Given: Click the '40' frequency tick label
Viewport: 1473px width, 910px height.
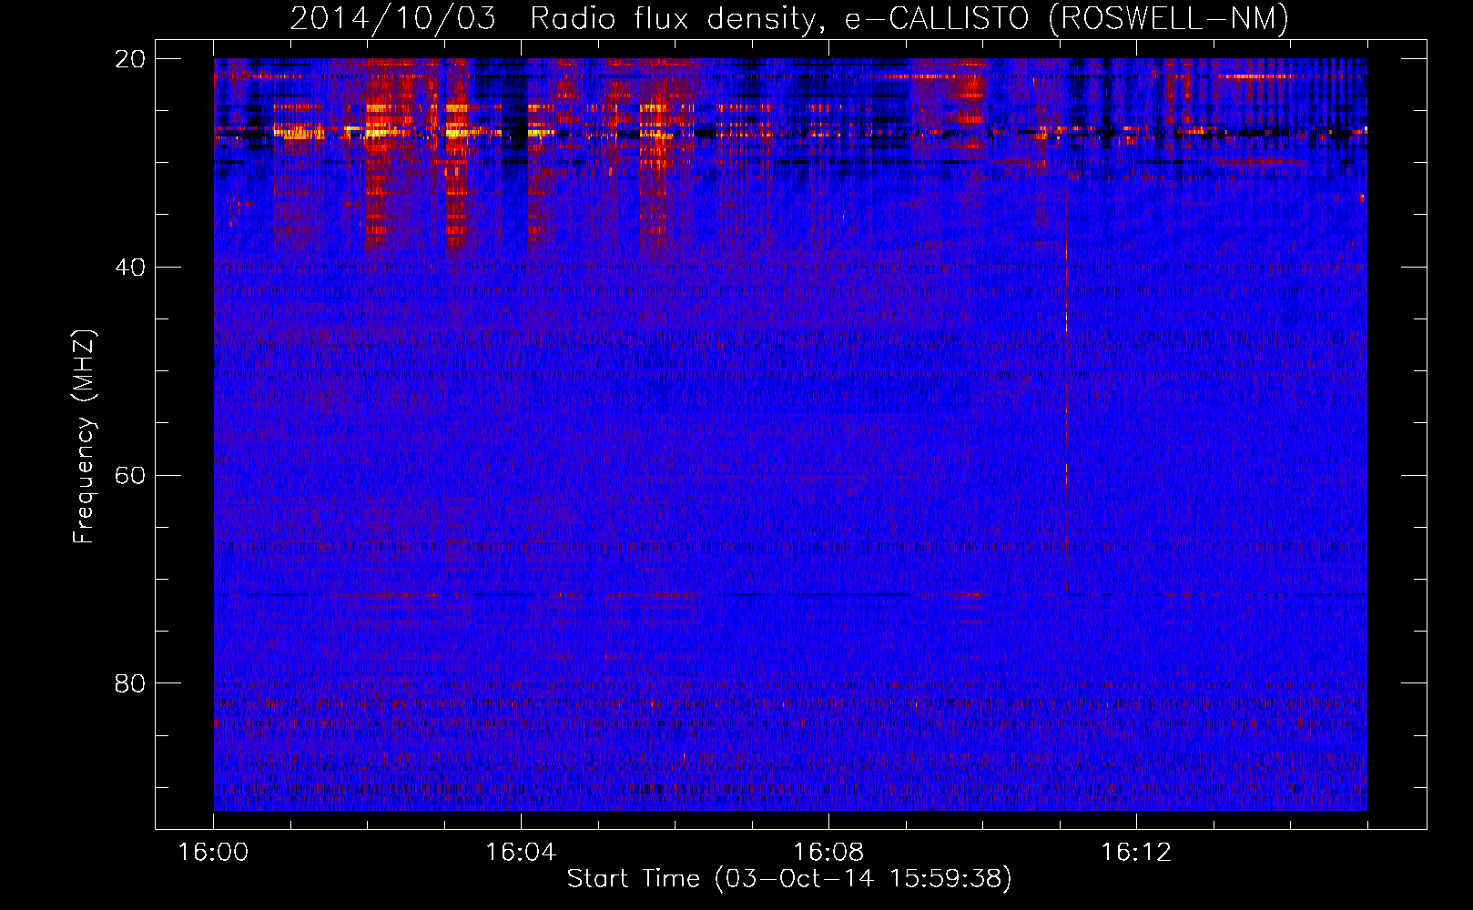Looking at the screenshot, I should pos(130,268).
